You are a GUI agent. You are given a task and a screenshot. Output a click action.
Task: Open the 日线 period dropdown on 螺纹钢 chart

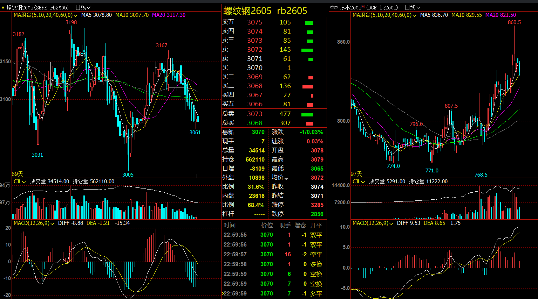coord(83,7)
